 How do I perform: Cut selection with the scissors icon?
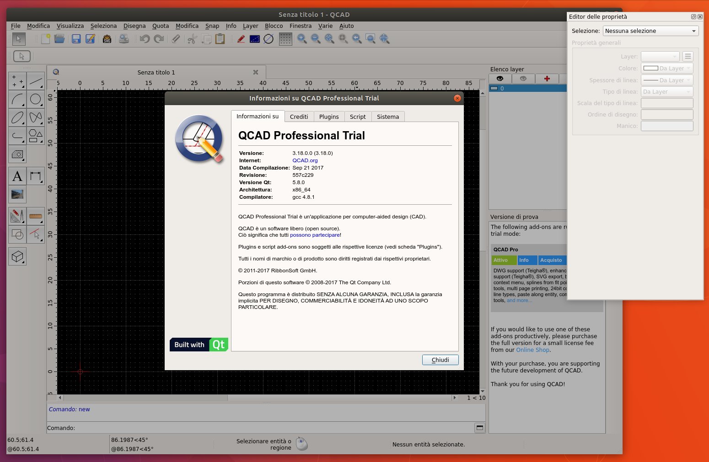[192, 39]
